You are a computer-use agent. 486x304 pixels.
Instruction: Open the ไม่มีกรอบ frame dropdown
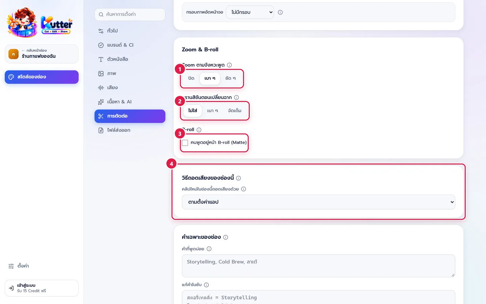click(x=250, y=12)
